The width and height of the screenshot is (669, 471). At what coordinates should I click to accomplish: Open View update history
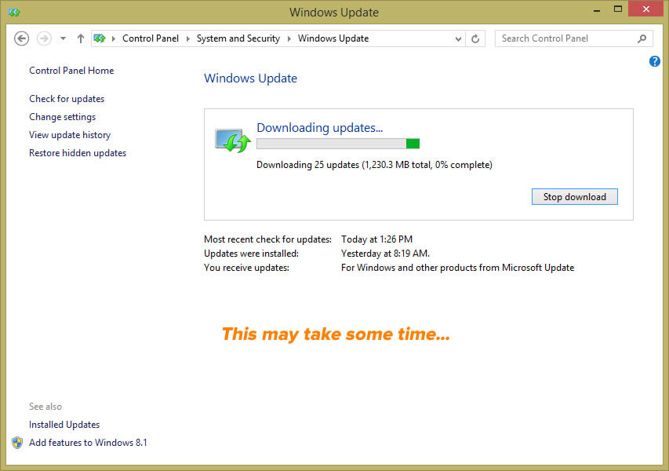point(70,135)
